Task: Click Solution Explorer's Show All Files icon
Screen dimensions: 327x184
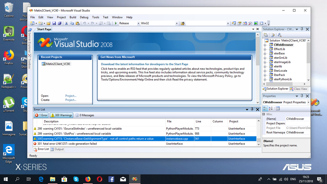Action: 273,35
